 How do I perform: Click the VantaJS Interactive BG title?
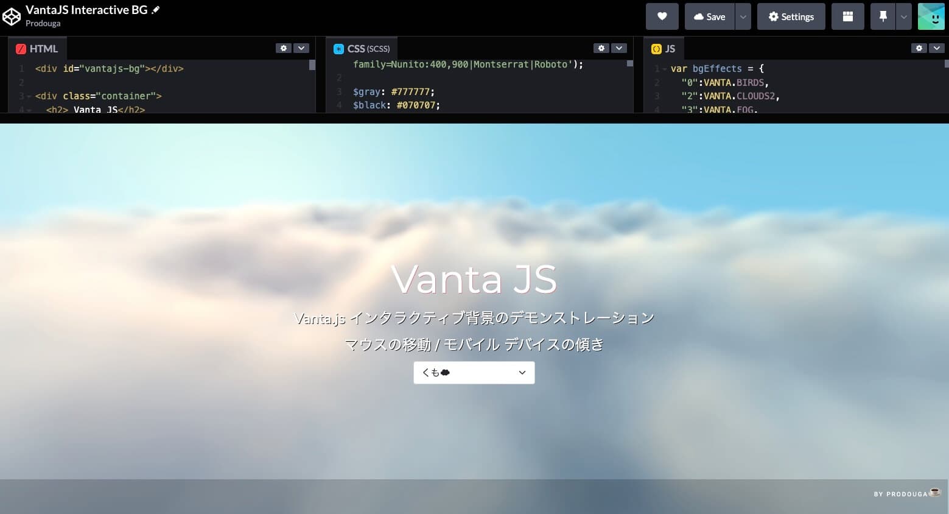(x=86, y=10)
